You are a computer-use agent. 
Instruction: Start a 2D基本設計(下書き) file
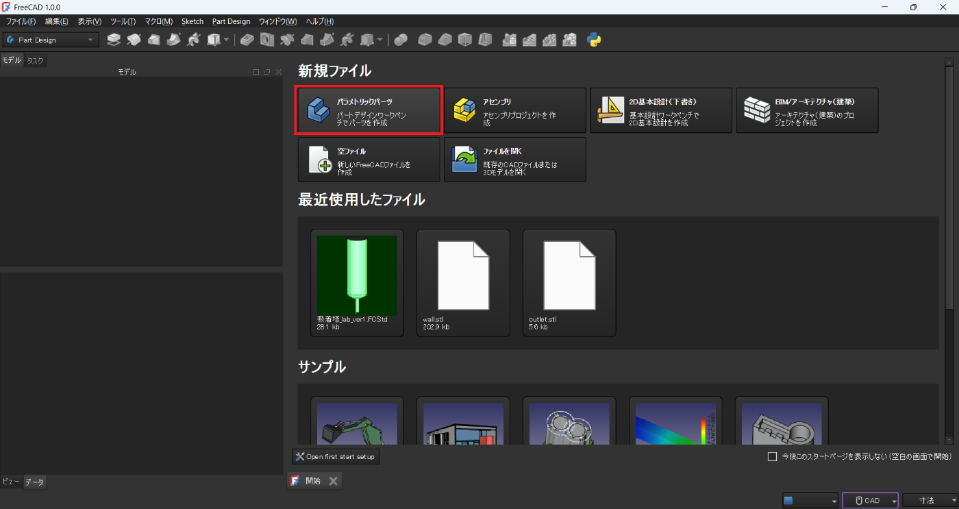pyautogui.click(x=661, y=110)
